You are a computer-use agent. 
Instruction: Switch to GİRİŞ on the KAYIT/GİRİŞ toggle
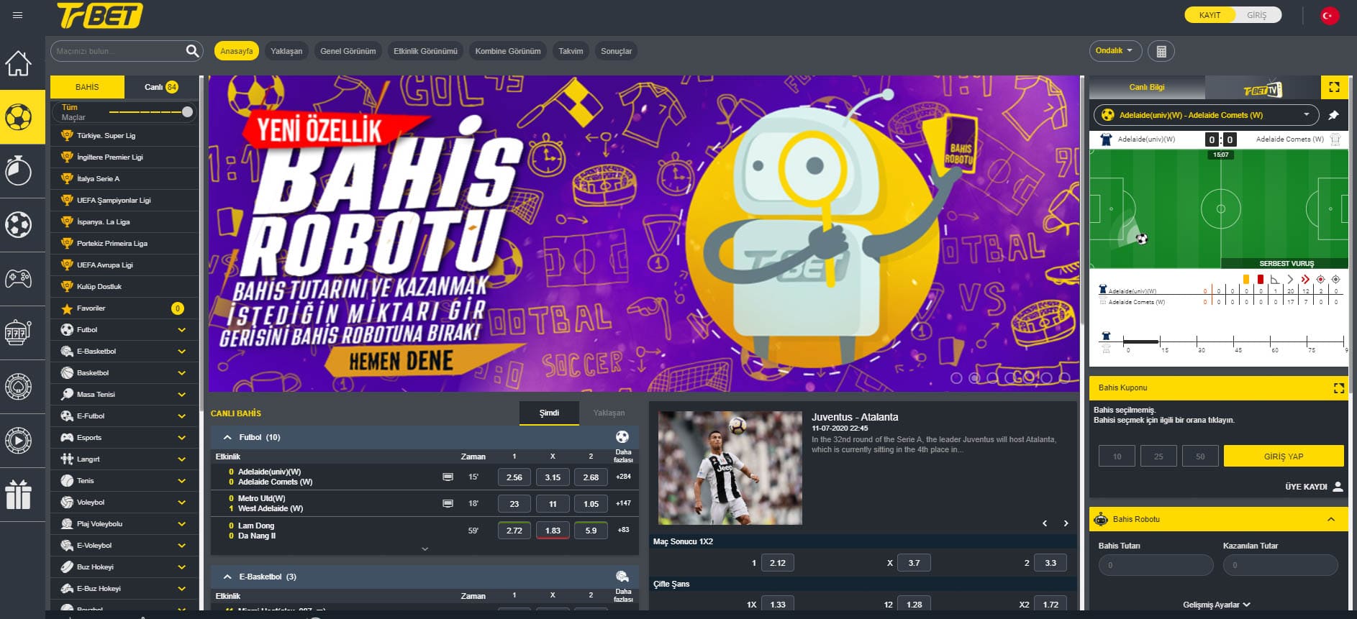coord(1256,15)
